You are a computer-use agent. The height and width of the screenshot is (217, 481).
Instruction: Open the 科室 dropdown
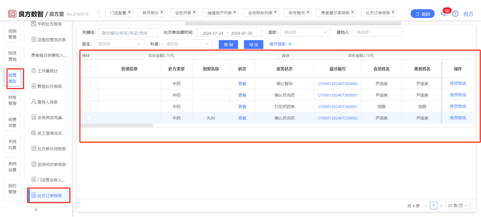[x=187, y=44]
